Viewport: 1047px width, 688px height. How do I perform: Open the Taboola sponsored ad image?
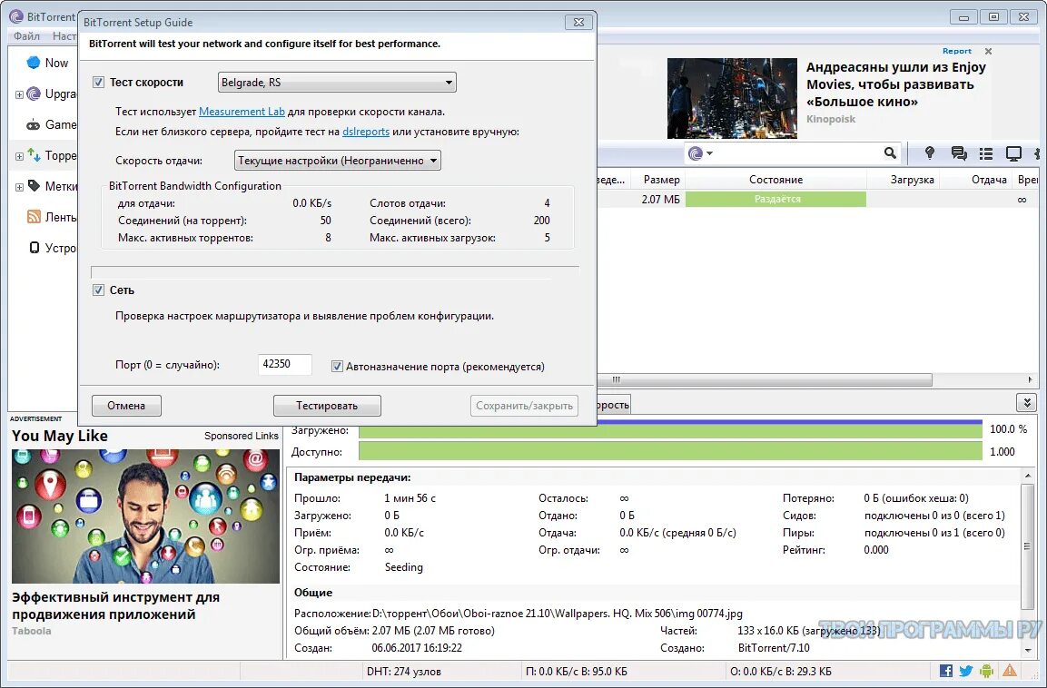tap(145, 516)
